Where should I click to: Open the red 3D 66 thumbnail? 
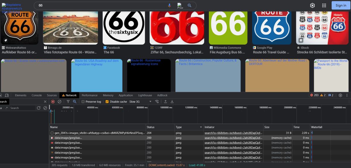177,28
